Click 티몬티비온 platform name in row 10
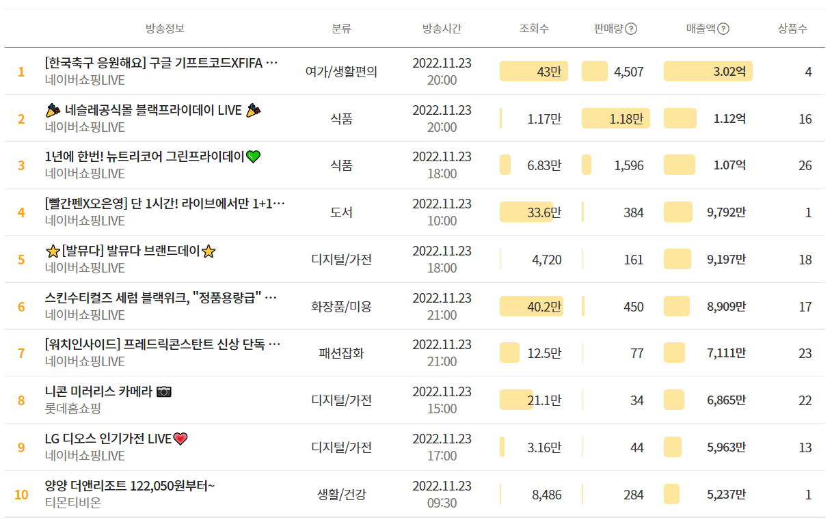The width and height of the screenshot is (832, 524). pyautogui.click(x=73, y=503)
